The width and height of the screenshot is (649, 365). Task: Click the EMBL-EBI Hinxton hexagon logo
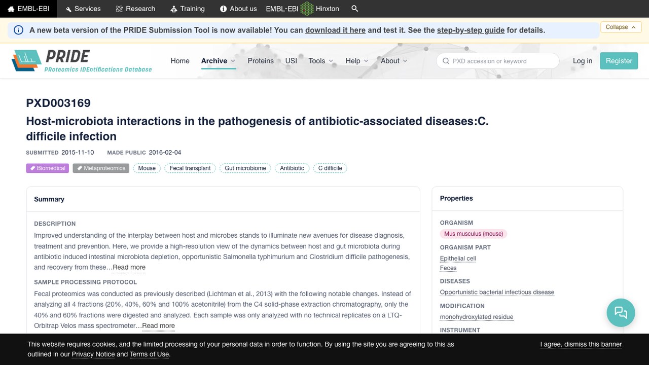307,9
